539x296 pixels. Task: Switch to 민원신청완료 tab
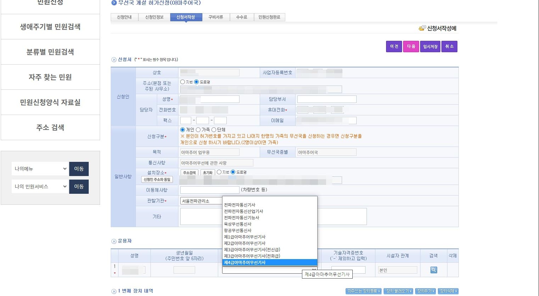pos(269,17)
